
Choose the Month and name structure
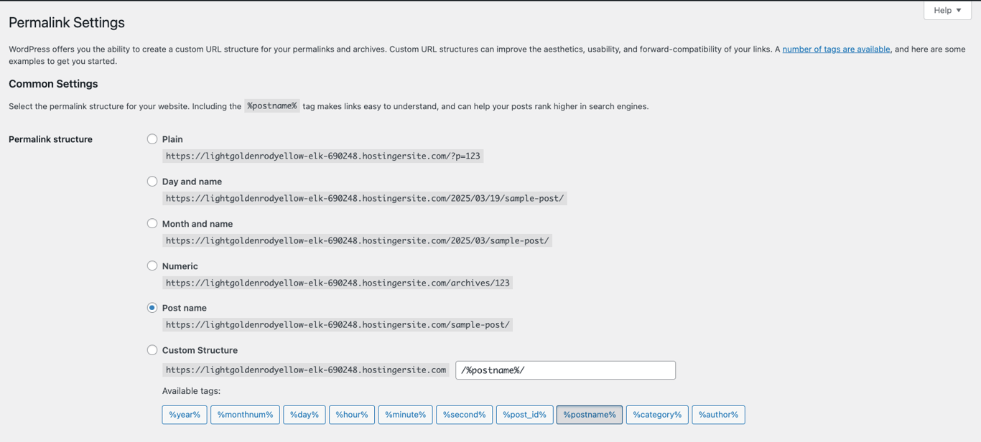(x=152, y=223)
